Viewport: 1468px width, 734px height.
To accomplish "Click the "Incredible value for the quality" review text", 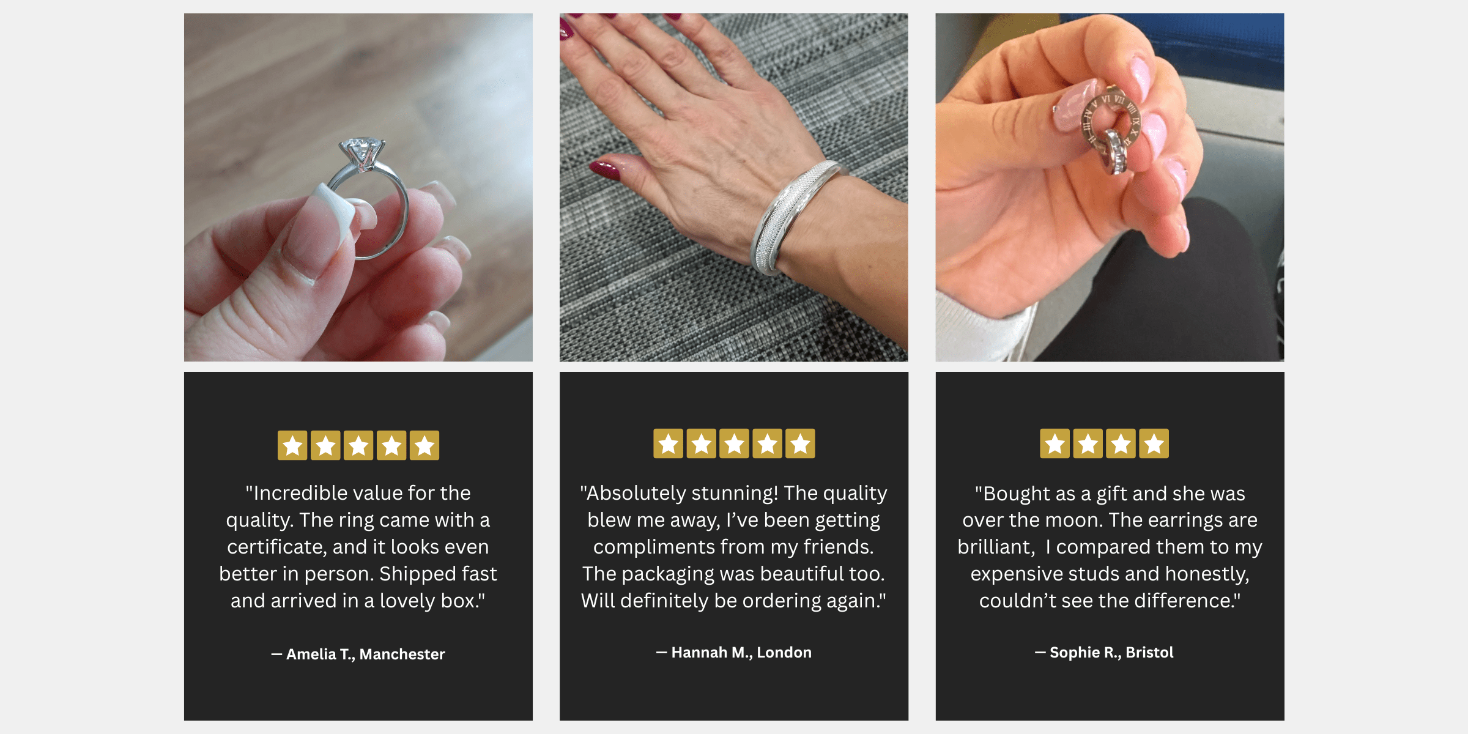I will [x=358, y=546].
